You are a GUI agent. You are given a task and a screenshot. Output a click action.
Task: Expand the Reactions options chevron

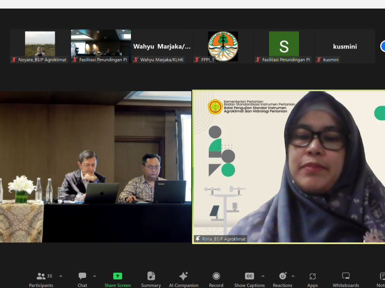pyautogui.click(x=293, y=276)
